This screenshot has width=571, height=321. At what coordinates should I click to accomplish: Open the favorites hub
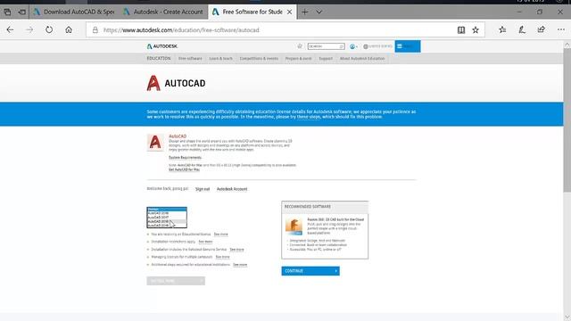pos(502,29)
